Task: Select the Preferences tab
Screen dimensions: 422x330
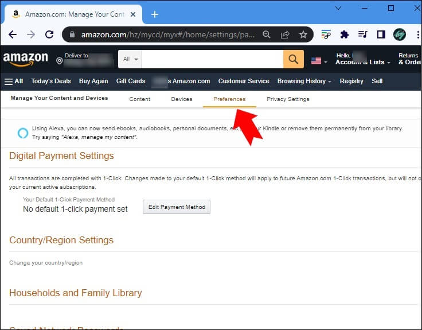Action: [229, 99]
